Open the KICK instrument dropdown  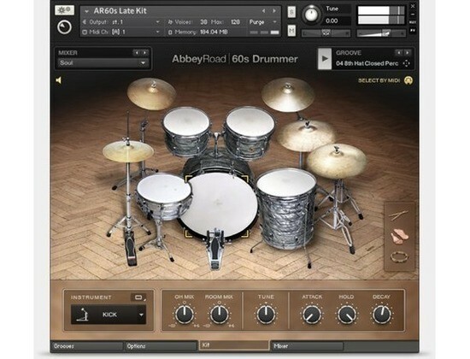pos(109,315)
